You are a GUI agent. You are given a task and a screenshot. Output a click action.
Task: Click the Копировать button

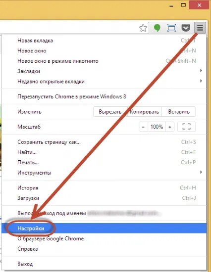pyautogui.click(x=145, y=112)
